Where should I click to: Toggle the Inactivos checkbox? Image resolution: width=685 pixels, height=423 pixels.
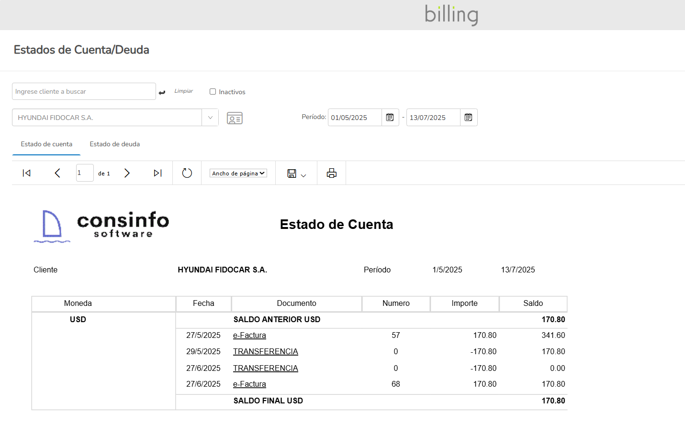213,92
